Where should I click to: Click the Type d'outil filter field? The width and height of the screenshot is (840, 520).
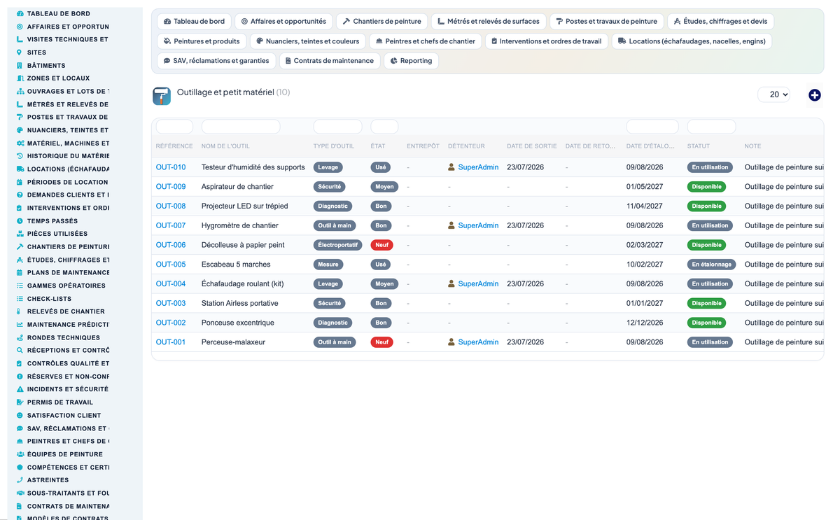pos(337,127)
